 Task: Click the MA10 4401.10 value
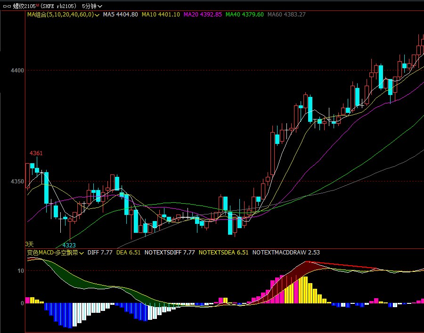161,15
